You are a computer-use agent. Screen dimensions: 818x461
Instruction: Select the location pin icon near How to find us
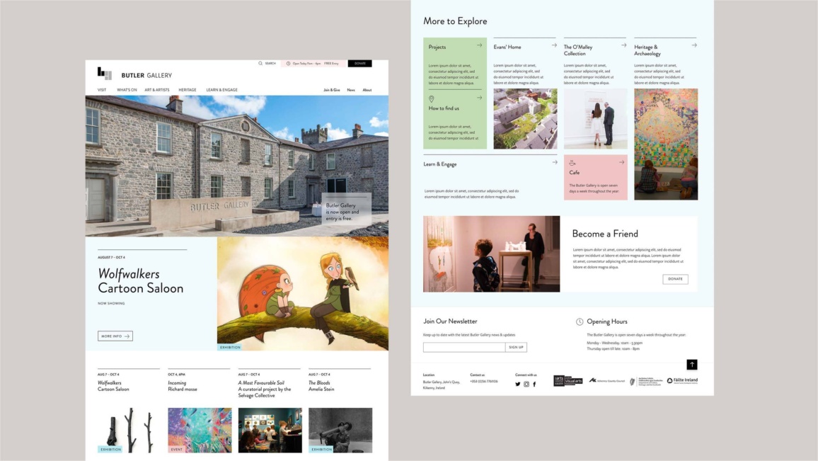[431, 97]
